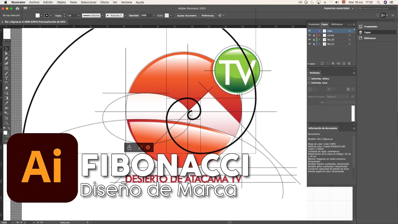Click the Preferencias button
This screenshot has width=398, height=224.
[x=208, y=15]
